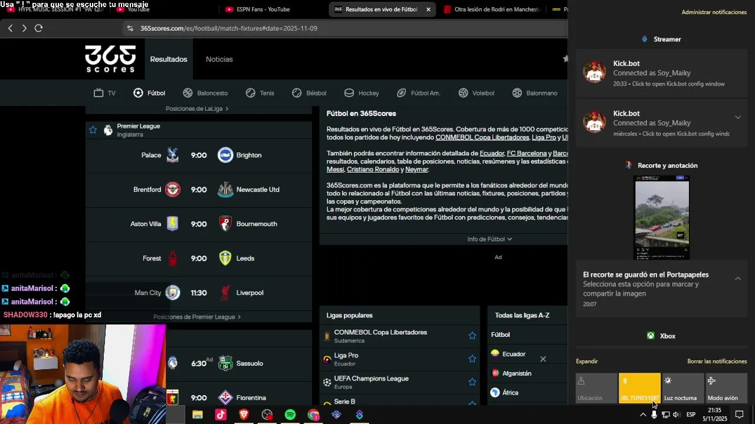The height and width of the screenshot is (424, 755).
Task: Open the first Kick.bot notification at 20:33
Action: click(x=661, y=73)
